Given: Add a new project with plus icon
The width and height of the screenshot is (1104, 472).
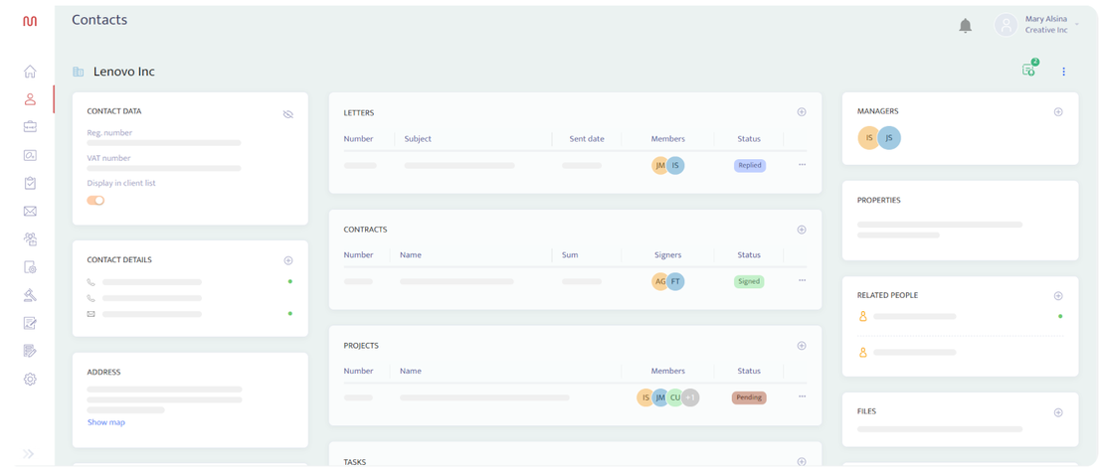Looking at the screenshot, I should (802, 346).
